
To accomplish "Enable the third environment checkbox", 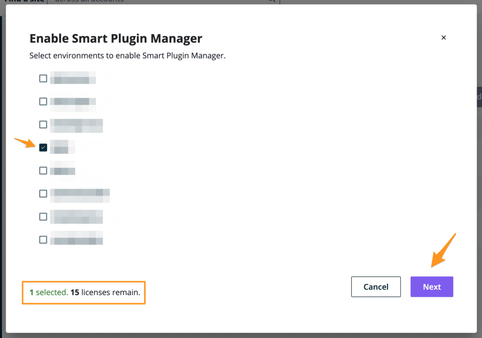I will tap(43, 125).
